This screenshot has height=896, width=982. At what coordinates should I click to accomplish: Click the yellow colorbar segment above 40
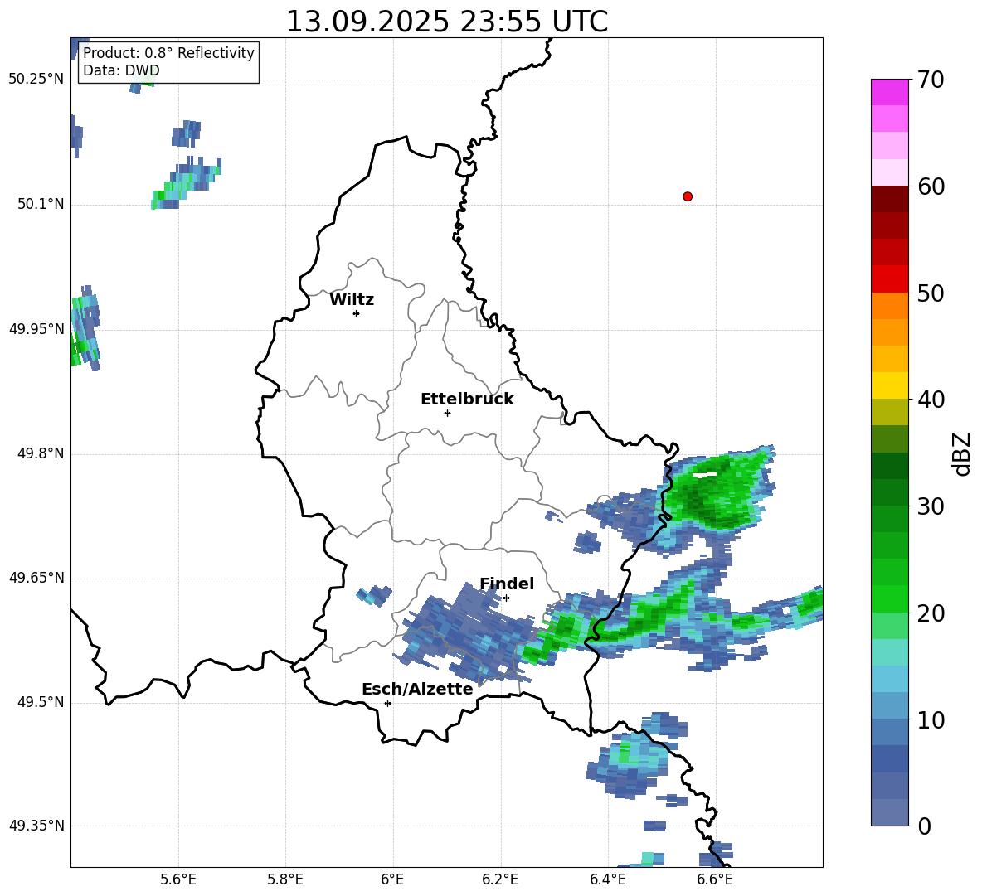tap(889, 385)
